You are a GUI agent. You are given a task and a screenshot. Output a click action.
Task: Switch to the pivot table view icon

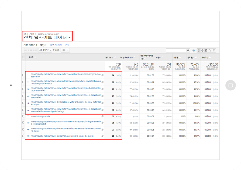coord(214,51)
